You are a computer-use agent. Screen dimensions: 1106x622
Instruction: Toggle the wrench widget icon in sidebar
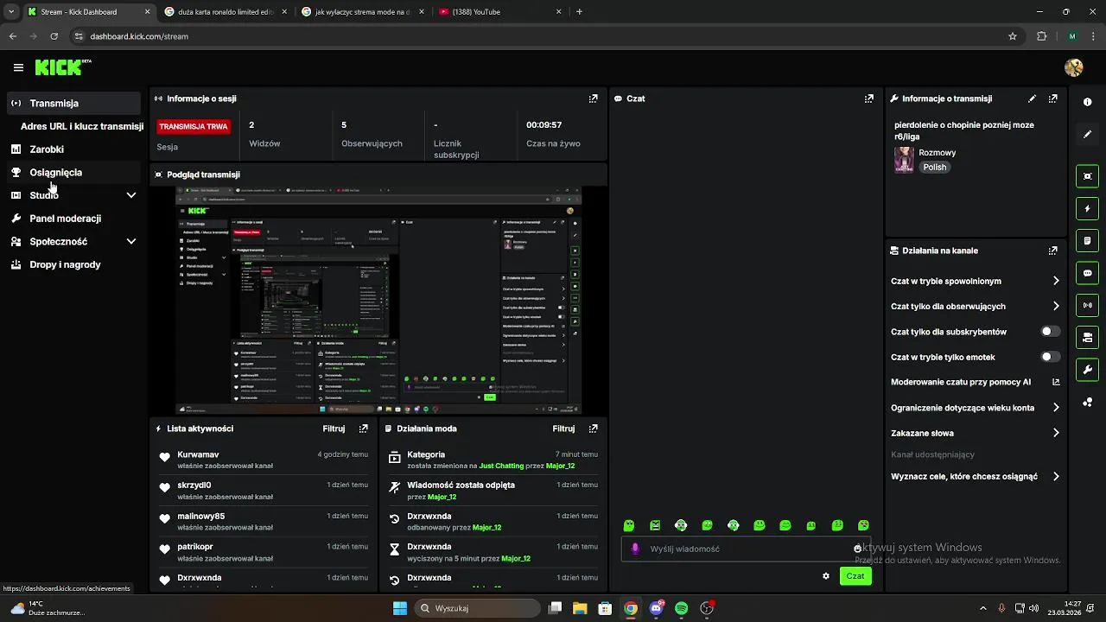[1087, 370]
